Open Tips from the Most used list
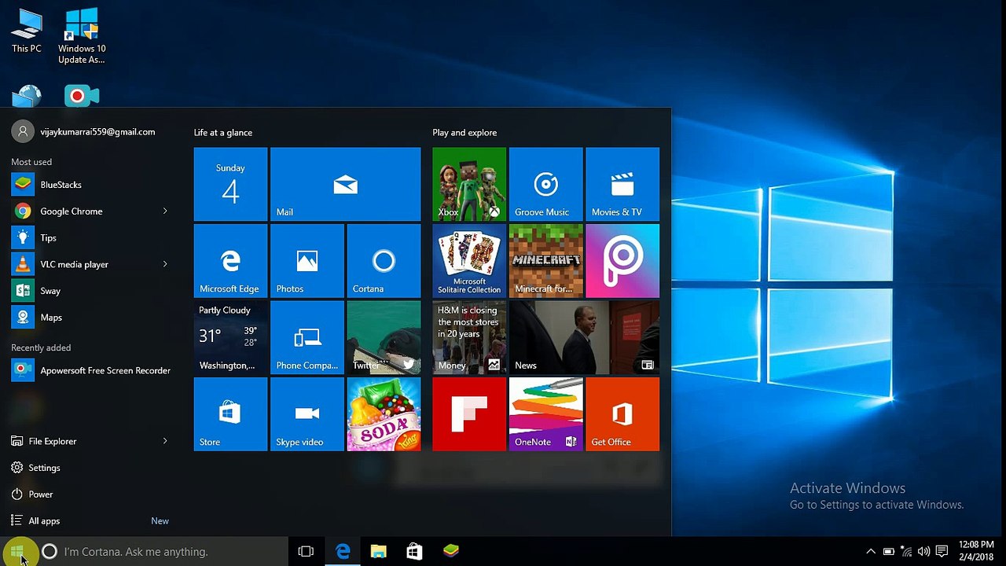Screen dimensions: 1006x566 click(90, 237)
